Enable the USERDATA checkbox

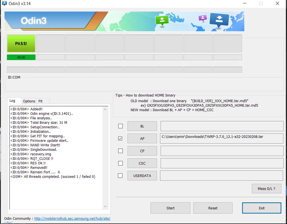[x=120, y=176]
